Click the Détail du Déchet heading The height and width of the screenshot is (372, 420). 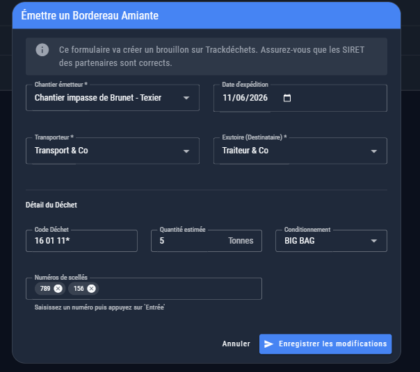pyautogui.click(x=51, y=205)
